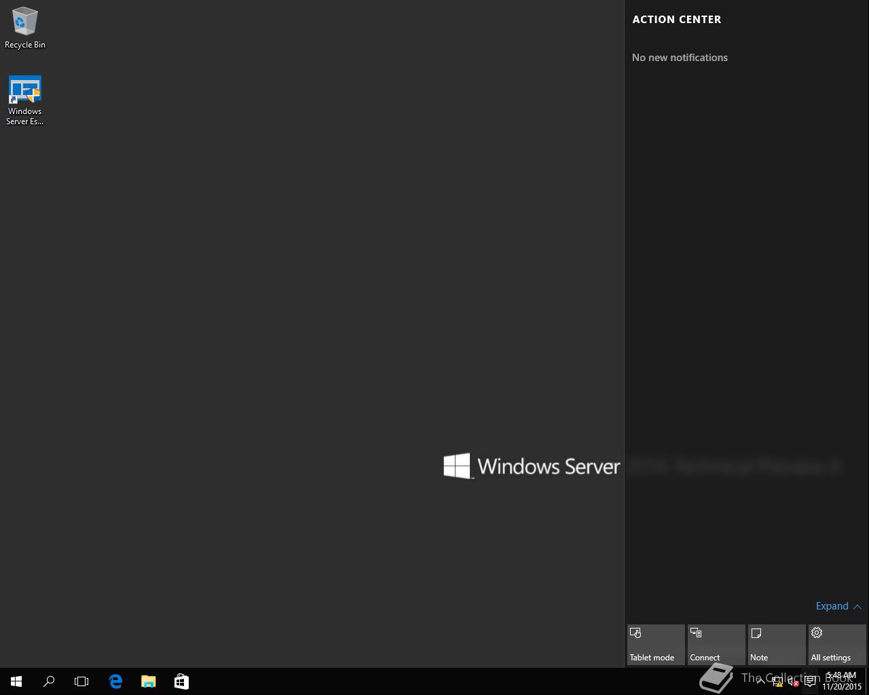The width and height of the screenshot is (869, 695).
Task: Open Task View on the taskbar
Action: pos(81,681)
